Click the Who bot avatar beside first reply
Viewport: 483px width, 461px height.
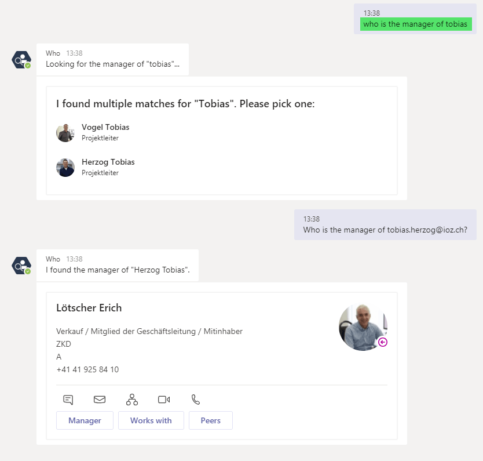click(21, 60)
